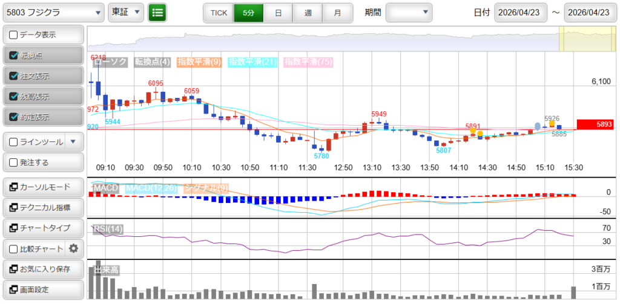This screenshot has height=304, width=620.
Task: Open テクニカル指標 settings panel
Action: coord(43,208)
